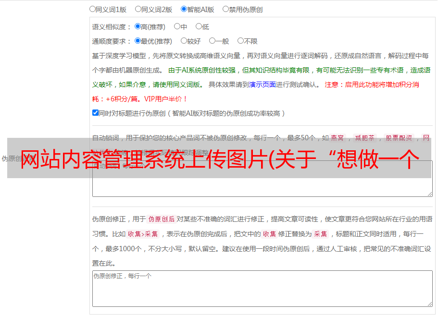Choose the 智能AI版 radio option

(184, 9)
